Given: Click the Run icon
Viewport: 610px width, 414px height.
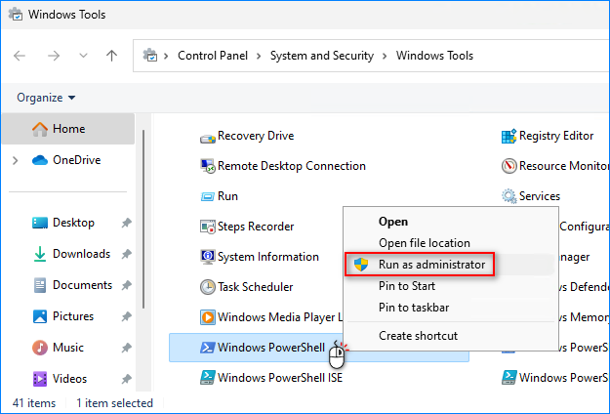Looking at the screenshot, I should pyautogui.click(x=207, y=196).
